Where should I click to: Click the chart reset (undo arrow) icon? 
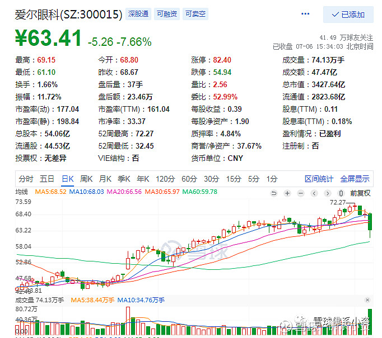click(x=274, y=193)
